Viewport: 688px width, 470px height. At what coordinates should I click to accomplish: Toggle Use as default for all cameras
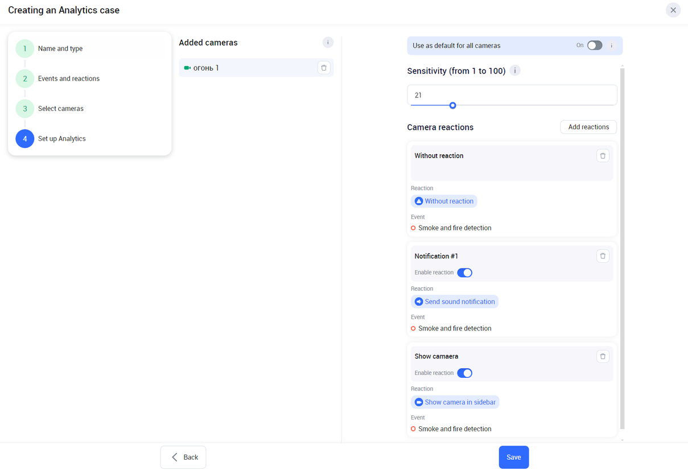pyautogui.click(x=594, y=46)
